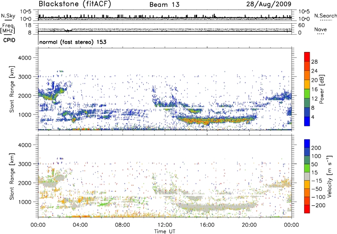Select 'normal (fast stereo) 153' text
Image resolution: width=337 pixels, height=234 pixels.
tap(73, 42)
